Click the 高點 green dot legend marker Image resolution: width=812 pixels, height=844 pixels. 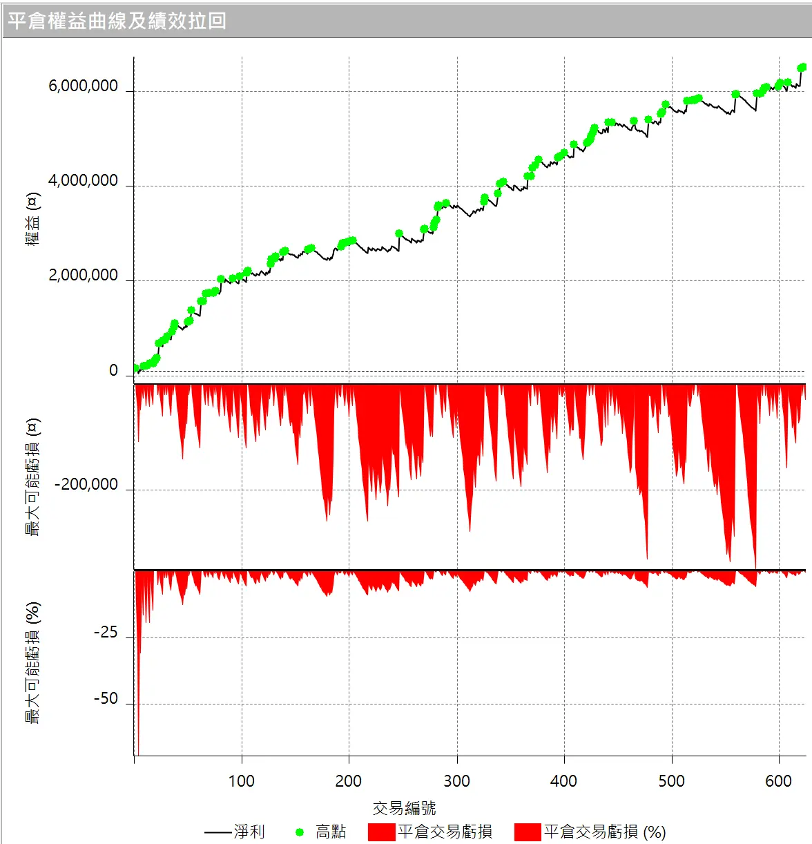(300, 832)
